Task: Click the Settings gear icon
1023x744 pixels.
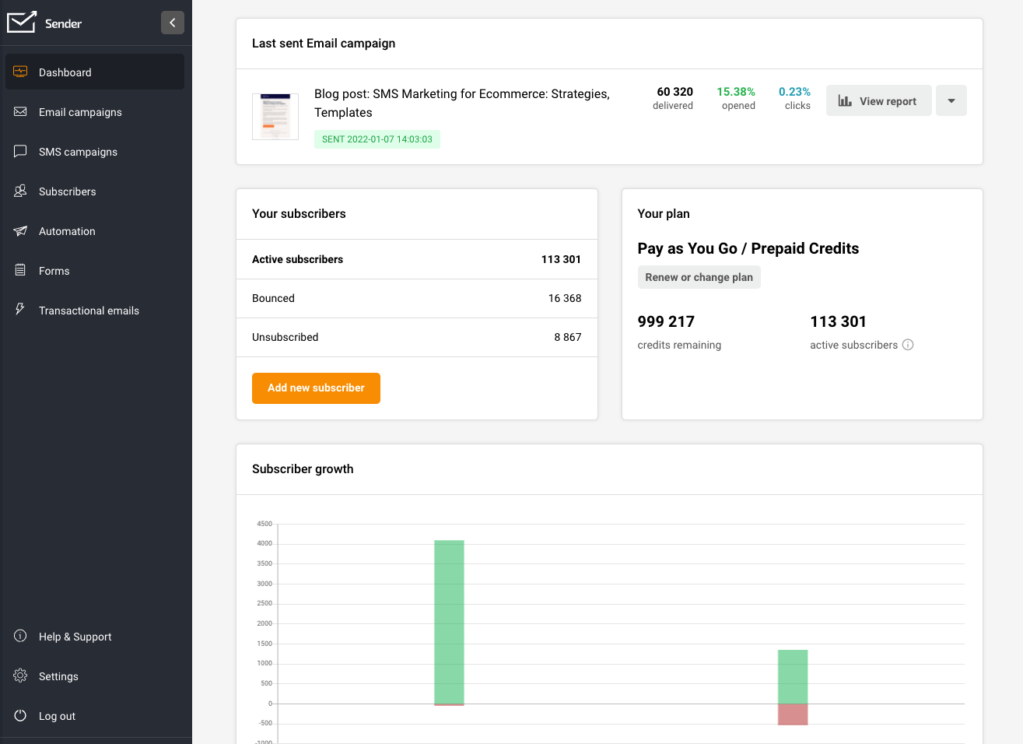Action: pos(20,676)
